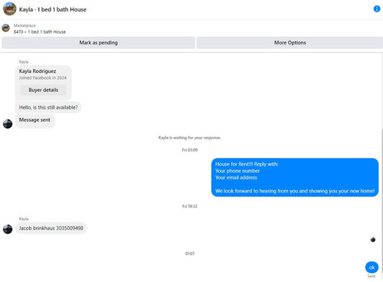The width and height of the screenshot is (383, 282).
Task: Click the 'Fri 19:32' timestamp
Action: point(190,206)
